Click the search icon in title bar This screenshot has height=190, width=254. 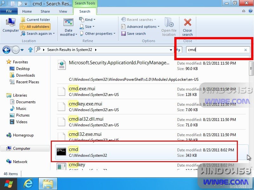[x=3, y=3]
